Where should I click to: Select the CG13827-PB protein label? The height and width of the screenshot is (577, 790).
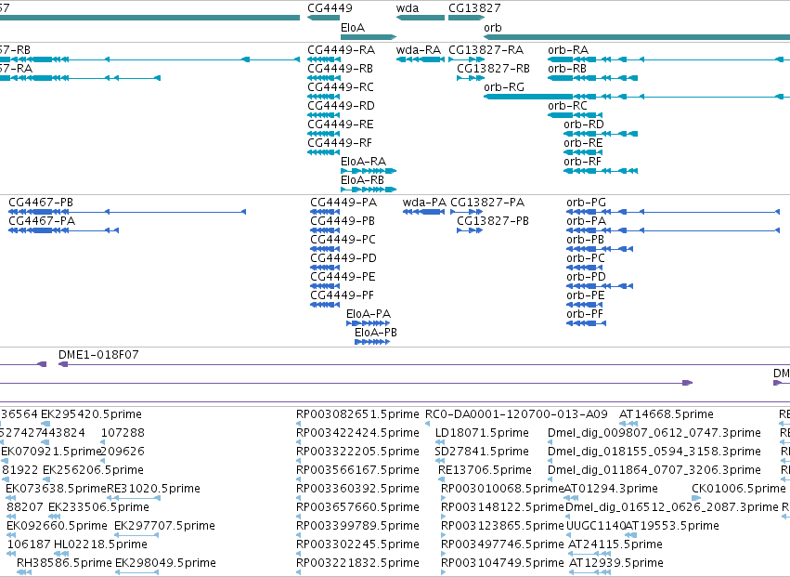coord(493,221)
